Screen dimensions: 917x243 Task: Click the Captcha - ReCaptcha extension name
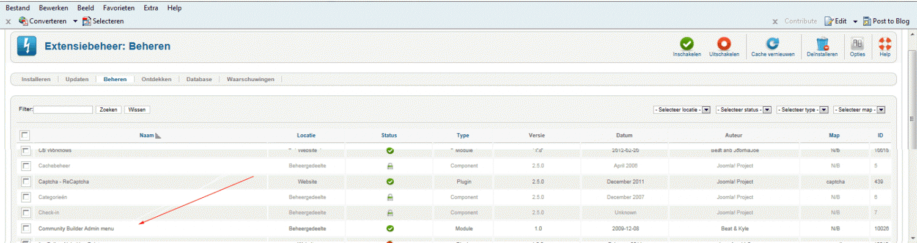(x=63, y=181)
